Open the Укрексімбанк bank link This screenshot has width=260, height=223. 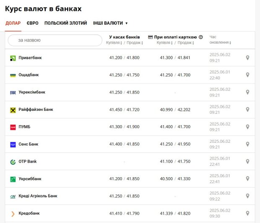click(32, 92)
